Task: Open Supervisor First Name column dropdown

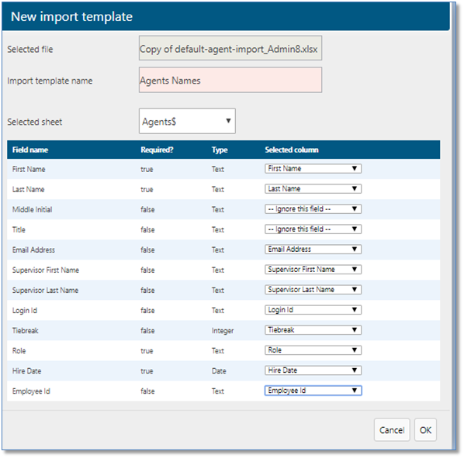Action: point(313,270)
